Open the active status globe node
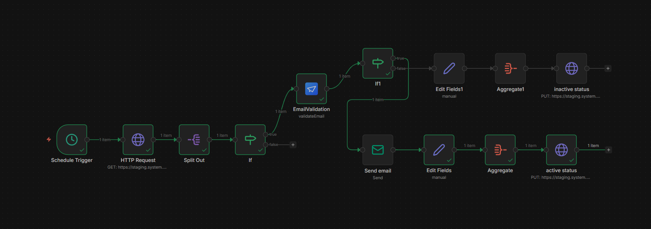This screenshot has width=651, height=229. pyautogui.click(x=561, y=150)
